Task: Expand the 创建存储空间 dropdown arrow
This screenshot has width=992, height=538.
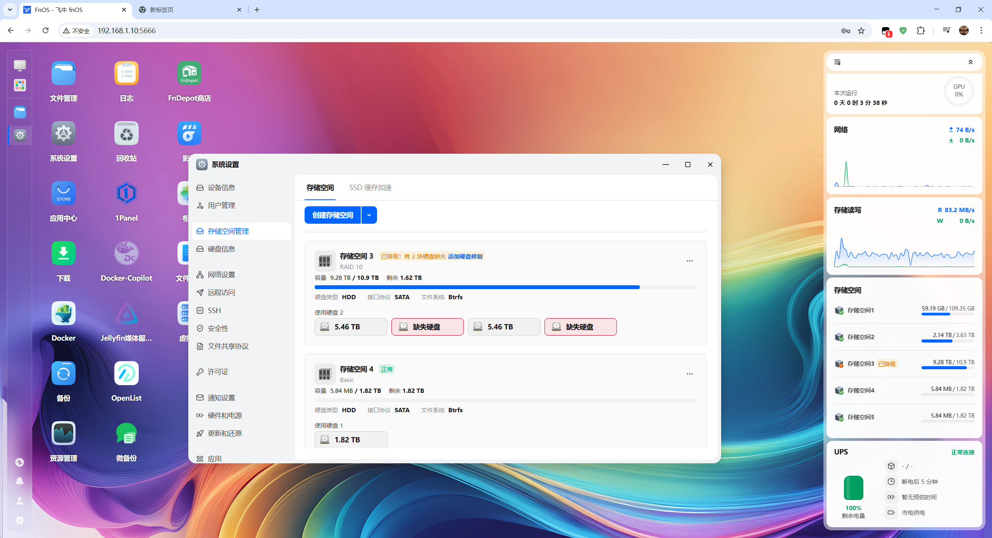Action: point(369,215)
